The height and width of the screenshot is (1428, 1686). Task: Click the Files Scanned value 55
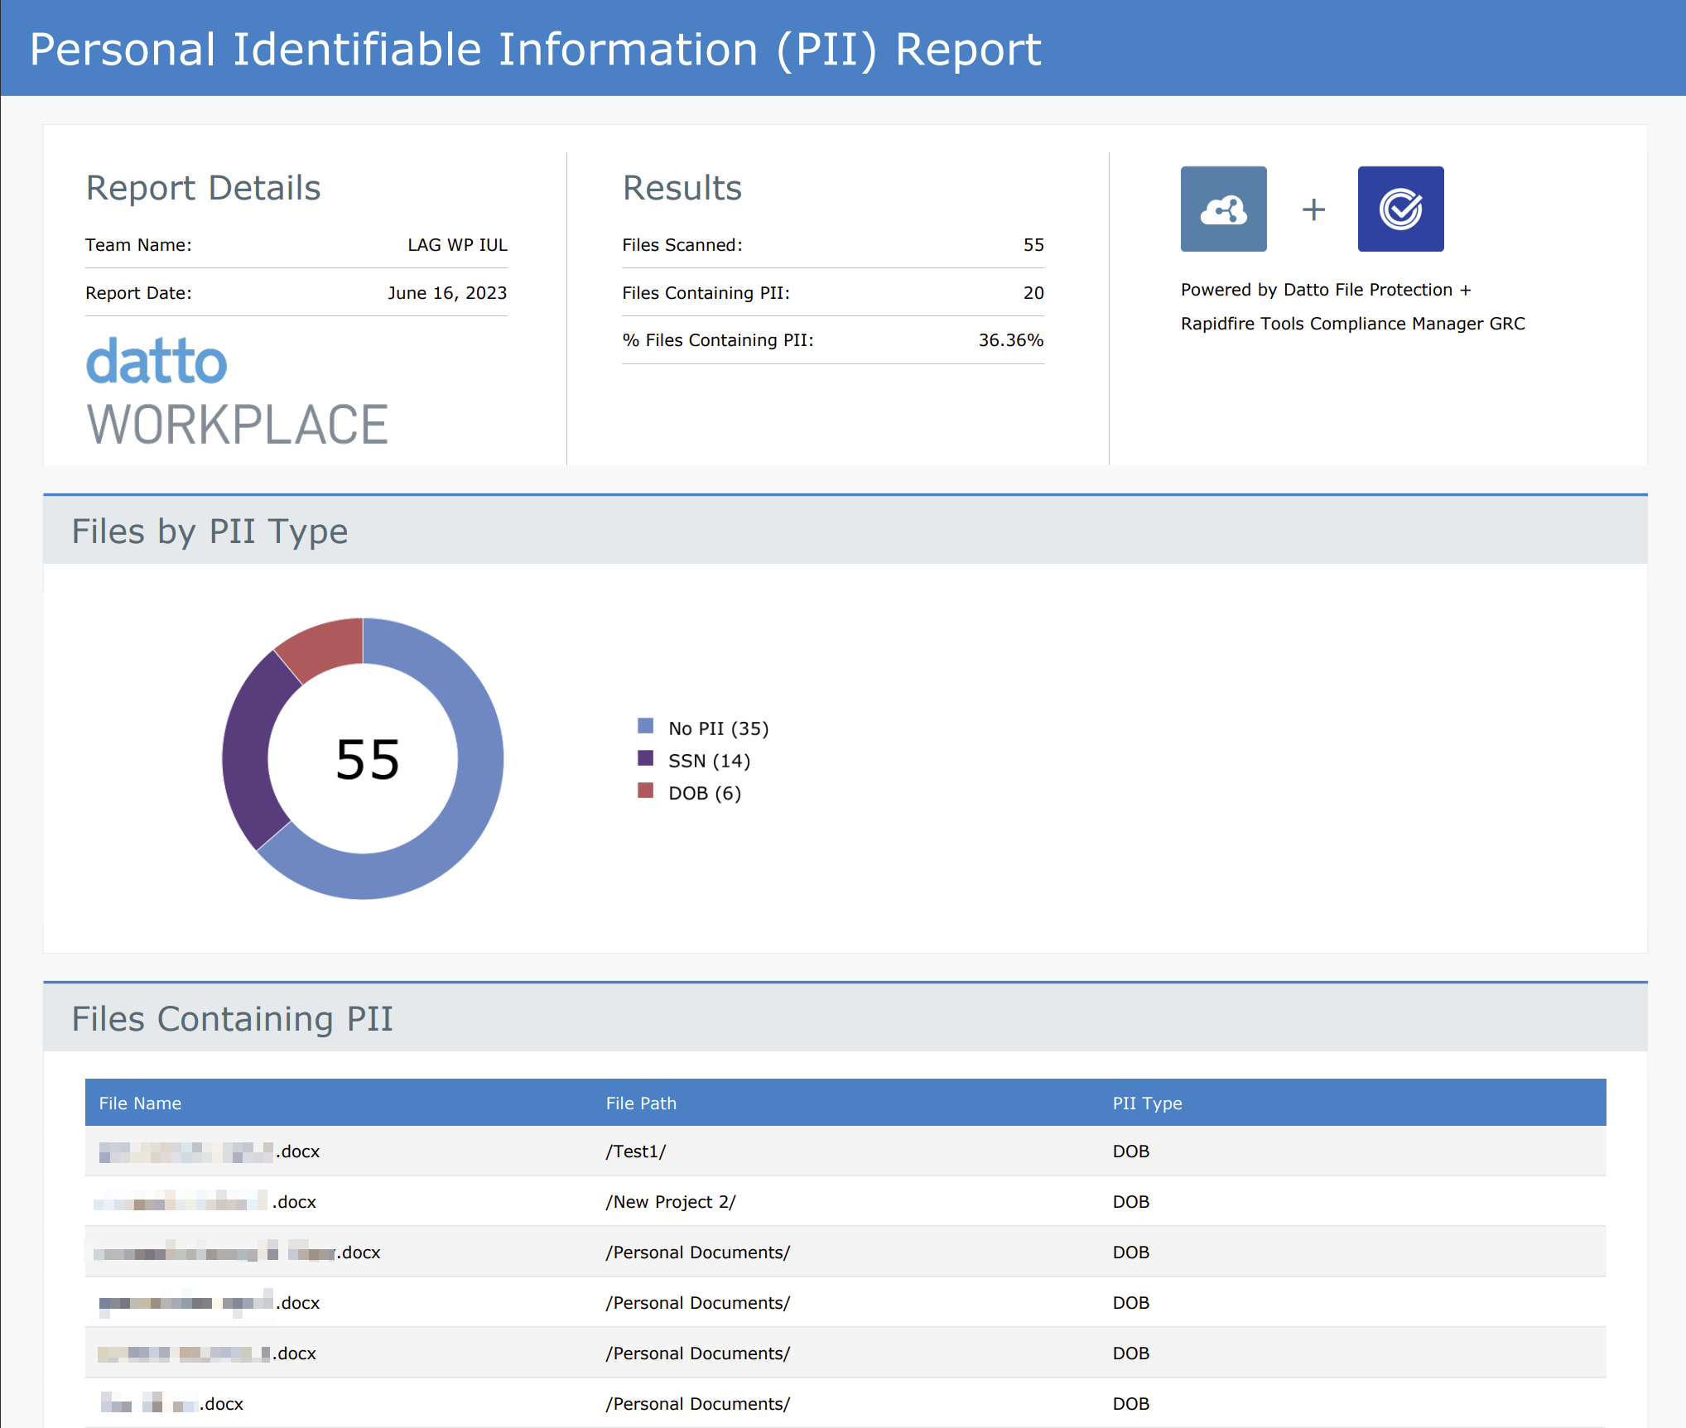[x=1033, y=245]
